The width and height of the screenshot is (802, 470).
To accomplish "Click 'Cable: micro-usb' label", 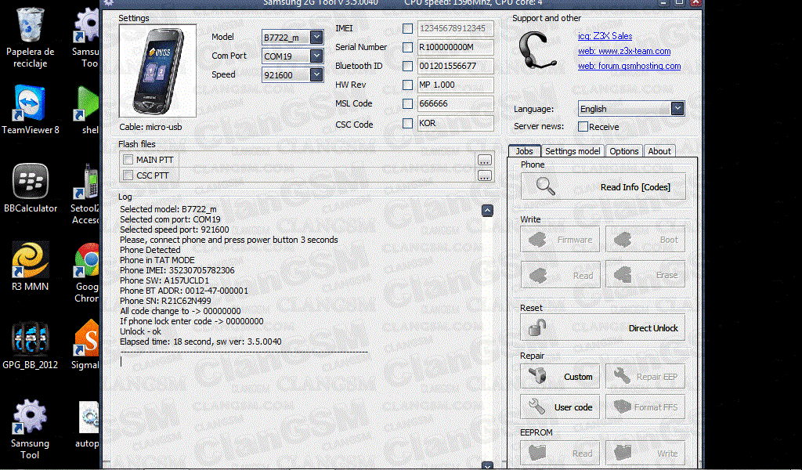I will pyautogui.click(x=150, y=127).
